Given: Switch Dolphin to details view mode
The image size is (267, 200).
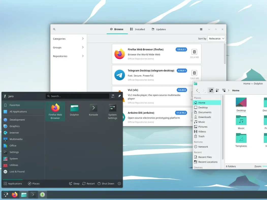Looking at the screenshot, I should point(217,90).
